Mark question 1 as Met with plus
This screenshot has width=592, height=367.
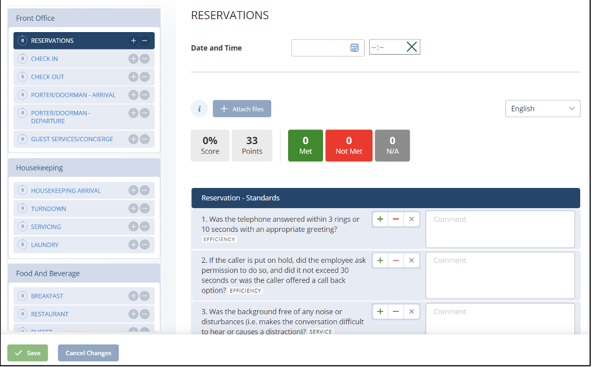(380, 220)
